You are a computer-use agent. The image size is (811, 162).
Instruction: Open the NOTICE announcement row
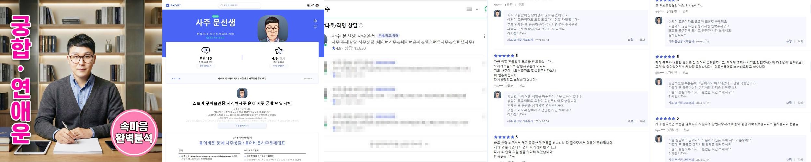tap(242, 78)
